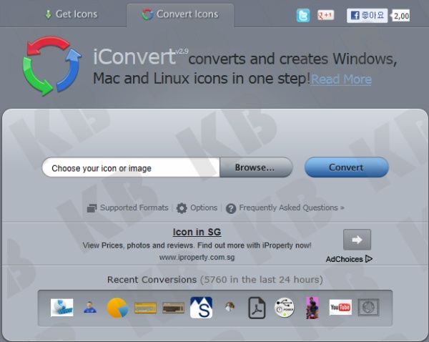Click the ad description mentioning iProperty

pyautogui.click(x=197, y=245)
